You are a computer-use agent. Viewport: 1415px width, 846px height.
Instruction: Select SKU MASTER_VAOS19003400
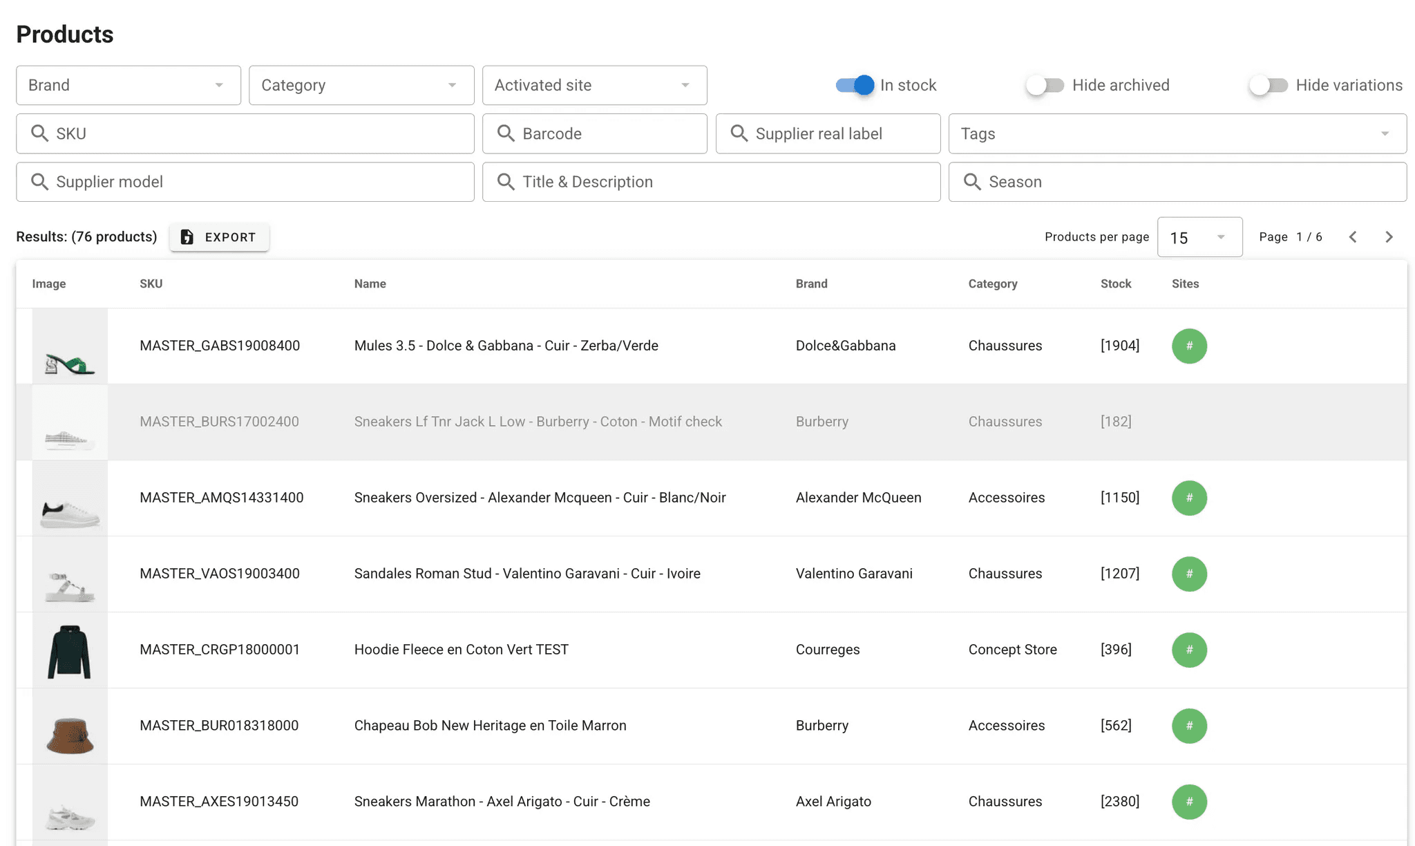(220, 574)
